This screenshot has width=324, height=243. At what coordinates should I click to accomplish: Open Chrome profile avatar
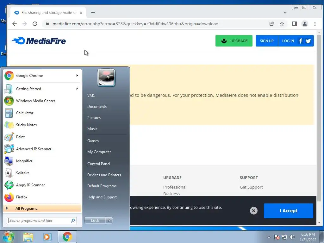point(305,24)
